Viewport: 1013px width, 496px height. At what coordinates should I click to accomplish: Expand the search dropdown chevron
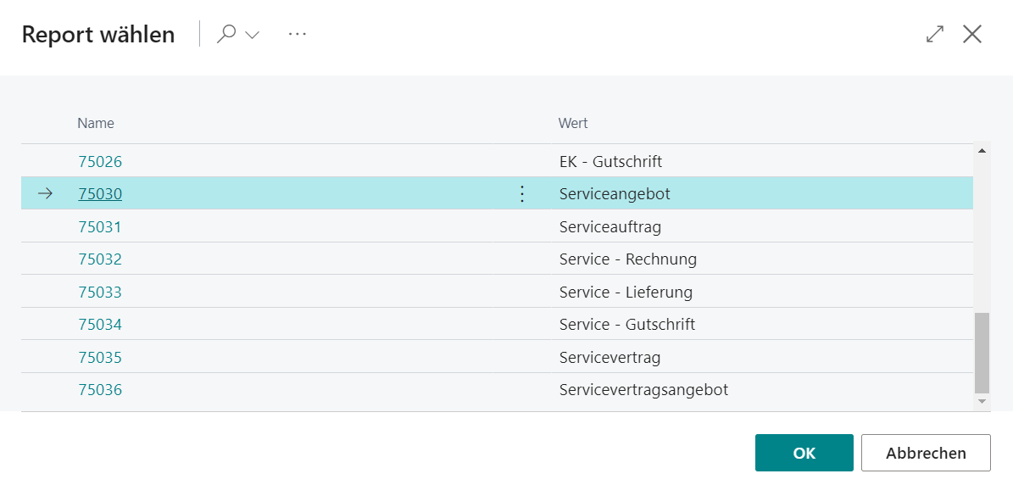click(252, 35)
